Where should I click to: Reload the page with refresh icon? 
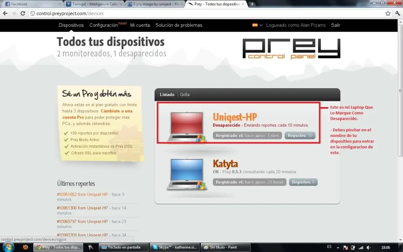pos(23,13)
